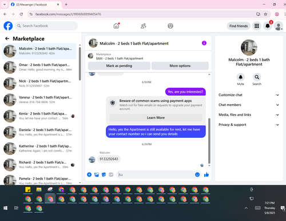Open Vanesa conversation in Marketplace list
The height and width of the screenshot is (221, 286).
click(x=39, y=100)
